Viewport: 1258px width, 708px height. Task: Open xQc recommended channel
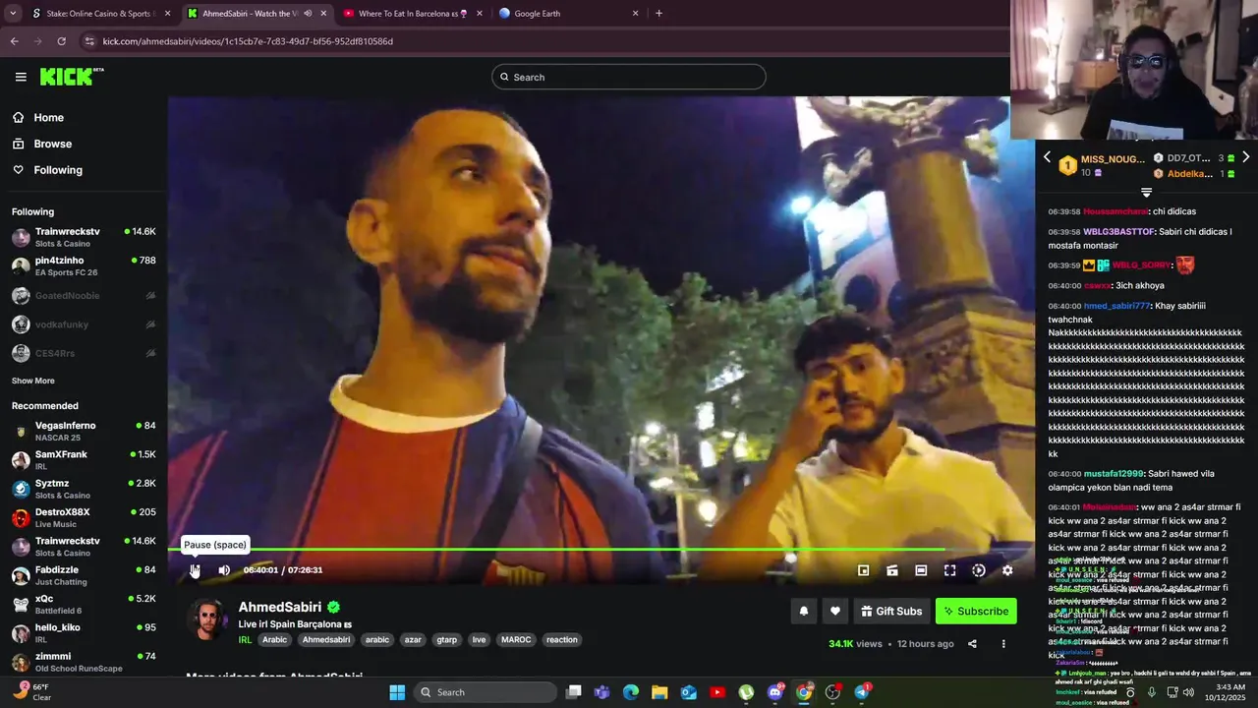coord(84,604)
